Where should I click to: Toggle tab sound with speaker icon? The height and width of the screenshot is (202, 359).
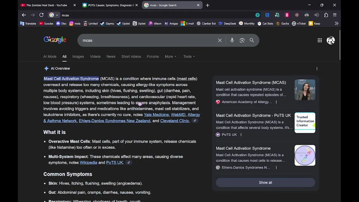(x=316, y=15)
